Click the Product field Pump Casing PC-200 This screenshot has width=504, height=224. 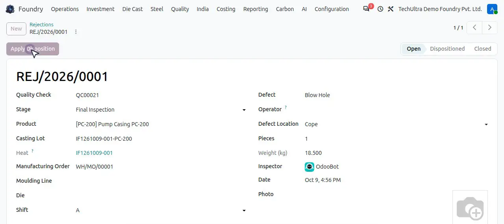click(161, 124)
